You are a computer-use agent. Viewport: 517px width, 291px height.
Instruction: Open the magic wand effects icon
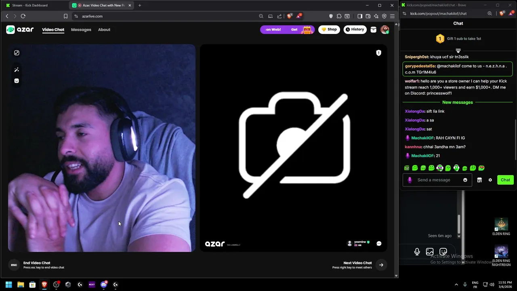click(17, 70)
